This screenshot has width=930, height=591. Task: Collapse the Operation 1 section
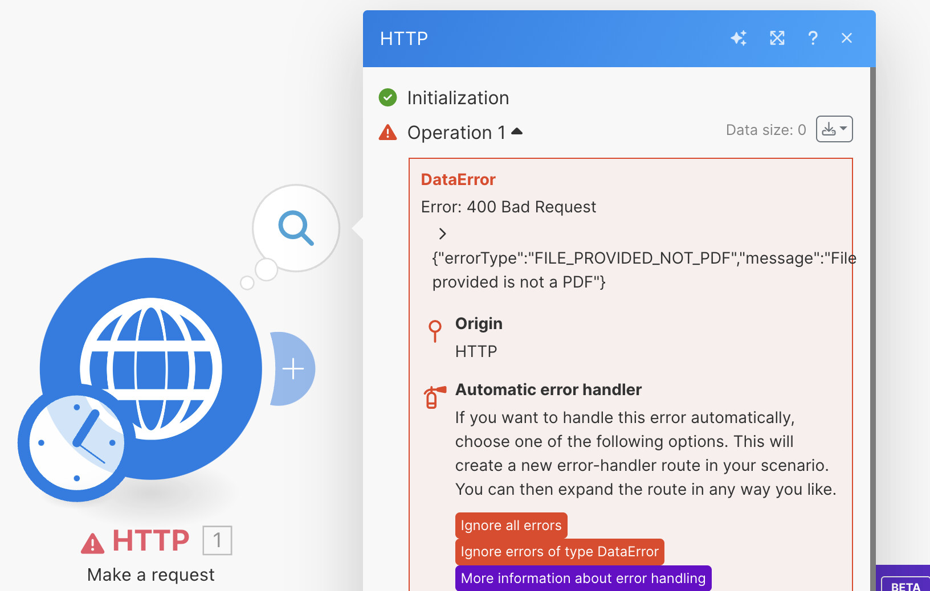(517, 132)
